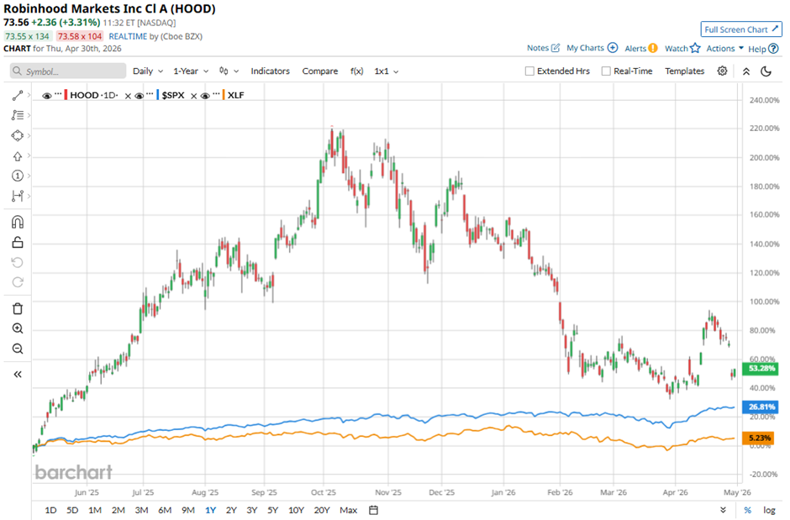790x520 pixels.
Task: Select the trend line drawing tool
Action: pos(18,96)
